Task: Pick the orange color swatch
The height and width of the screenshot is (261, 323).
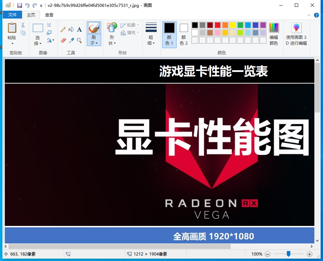Action: pos(225,25)
